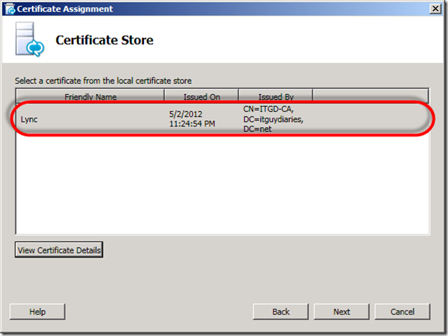The image size is (448, 336).
Task: Go Back to the previous wizard step
Action: [281, 312]
